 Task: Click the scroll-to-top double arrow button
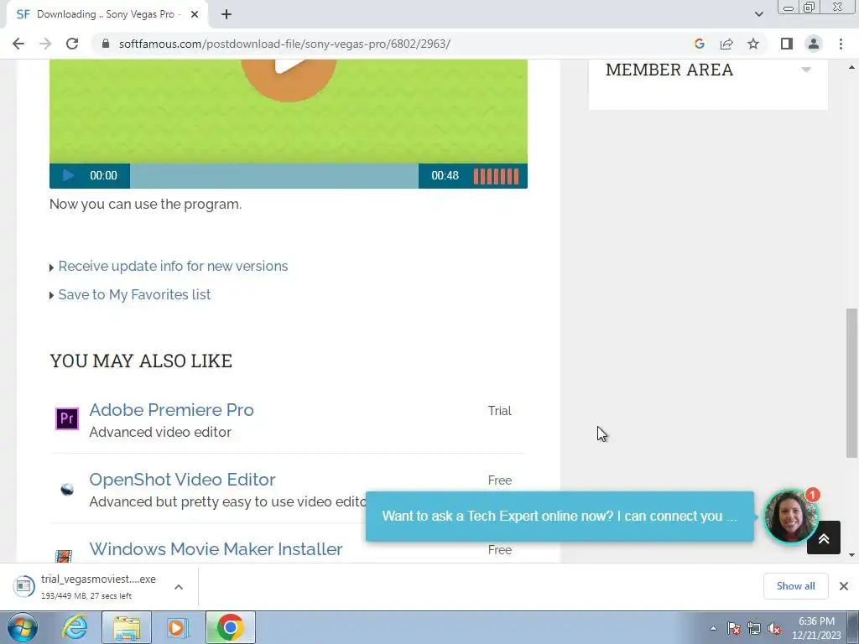pos(824,538)
